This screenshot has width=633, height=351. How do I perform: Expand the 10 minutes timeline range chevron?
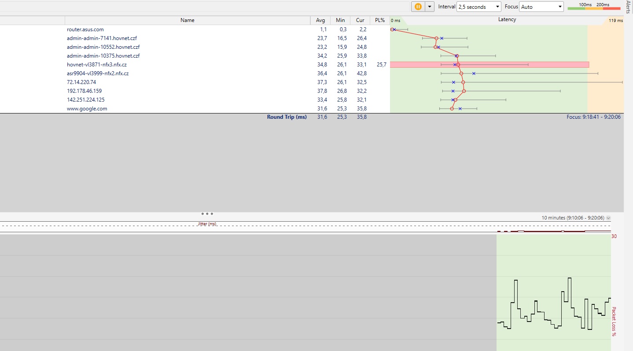[x=608, y=218]
